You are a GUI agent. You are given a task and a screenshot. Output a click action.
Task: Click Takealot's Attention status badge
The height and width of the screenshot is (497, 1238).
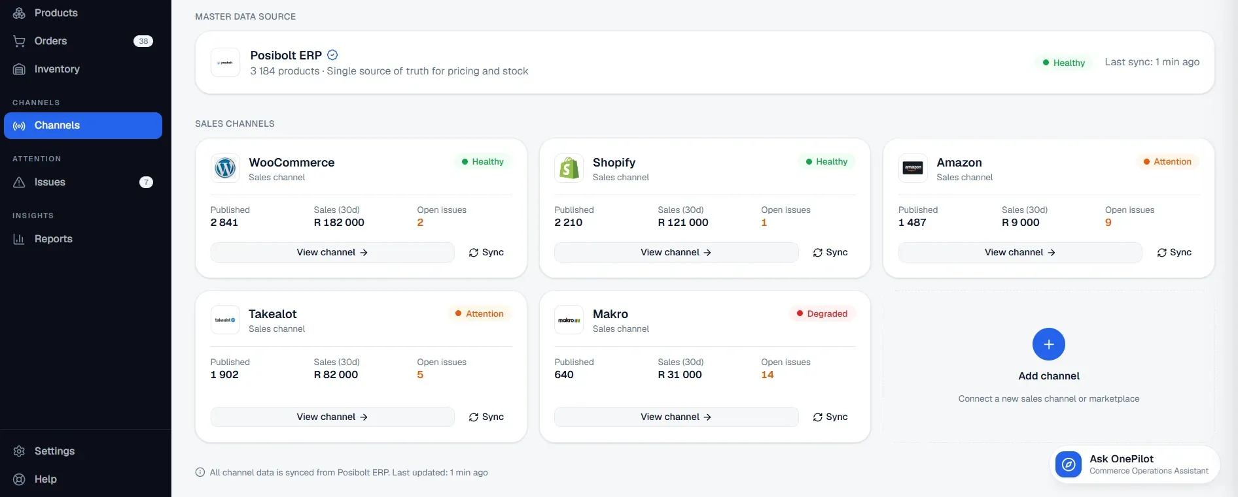(x=480, y=313)
